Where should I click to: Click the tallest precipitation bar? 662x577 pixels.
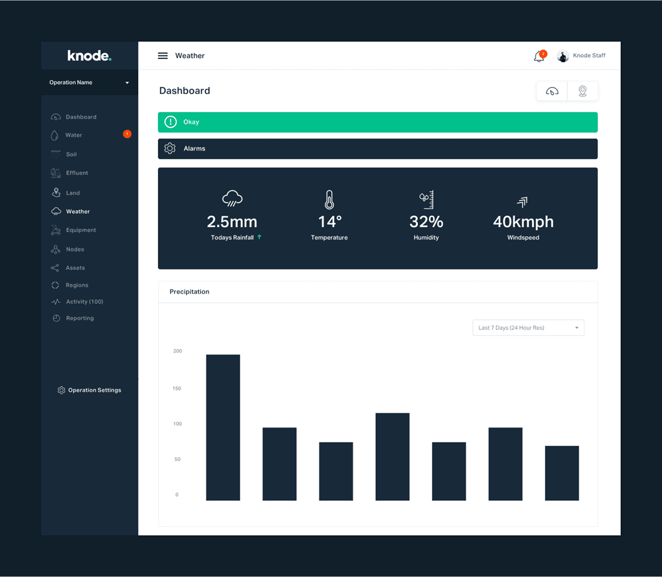tap(223, 427)
